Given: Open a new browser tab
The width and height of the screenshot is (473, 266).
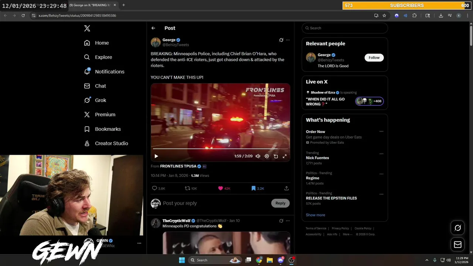Looking at the screenshot, I should click(123, 5).
